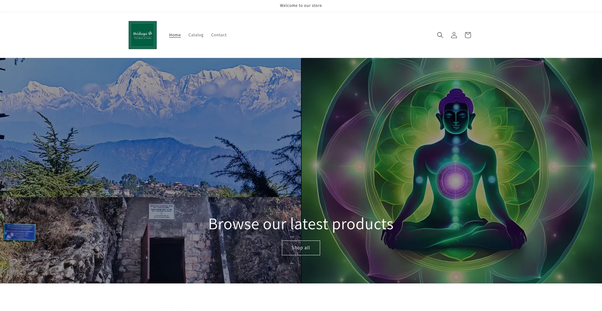Click the 'Browse our latest products' heading
Viewport: 602px width, 311px height.
pos(301,224)
